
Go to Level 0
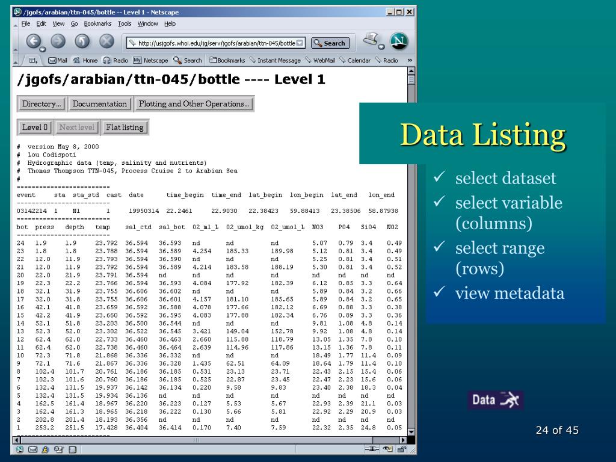pos(34,128)
